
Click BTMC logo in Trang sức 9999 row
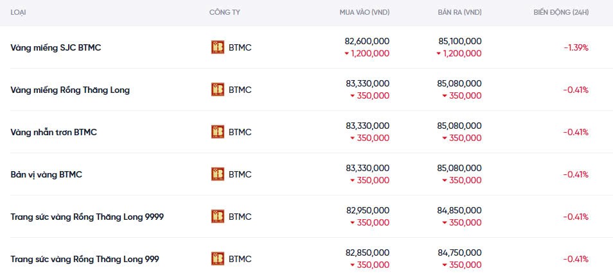tap(218, 217)
